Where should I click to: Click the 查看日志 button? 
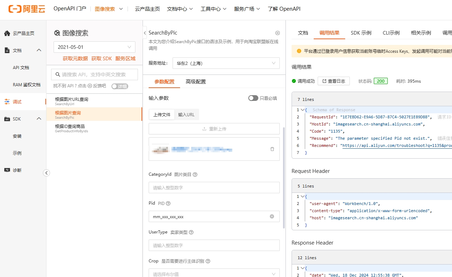pyautogui.click(x=333, y=81)
